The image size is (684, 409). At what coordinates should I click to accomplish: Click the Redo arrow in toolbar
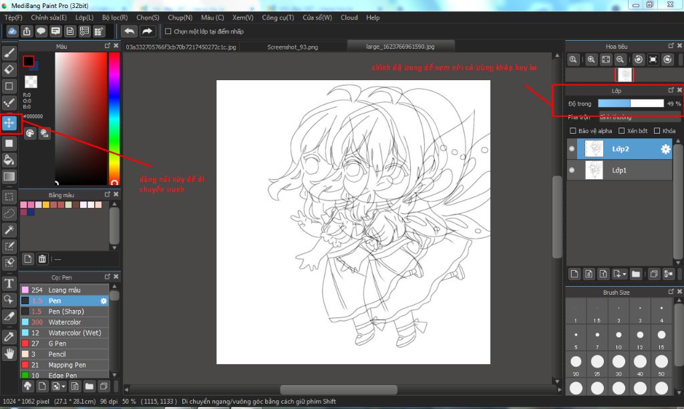click(147, 31)
